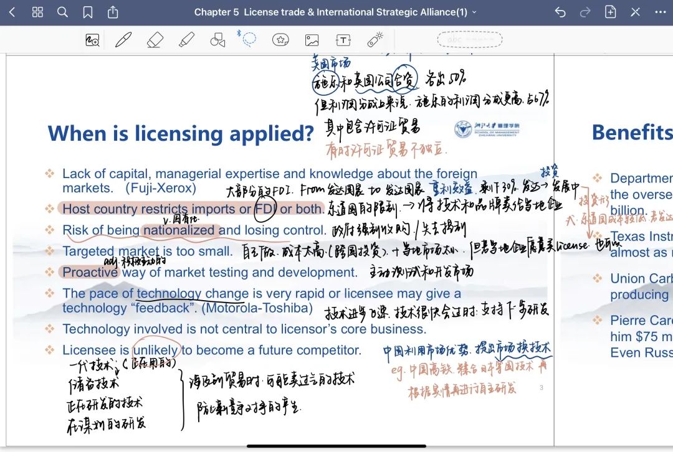Open search in the notebook
The height and width of the screenshot is (452, 673).
pos(62,12)
